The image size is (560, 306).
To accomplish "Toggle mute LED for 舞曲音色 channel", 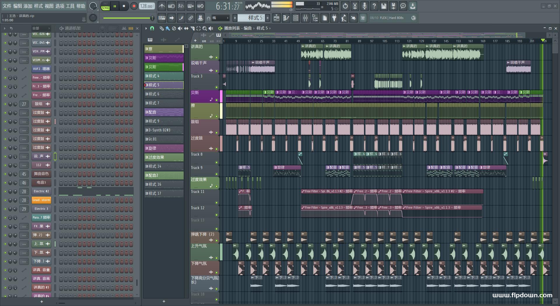I will click(x=5, y=174).
